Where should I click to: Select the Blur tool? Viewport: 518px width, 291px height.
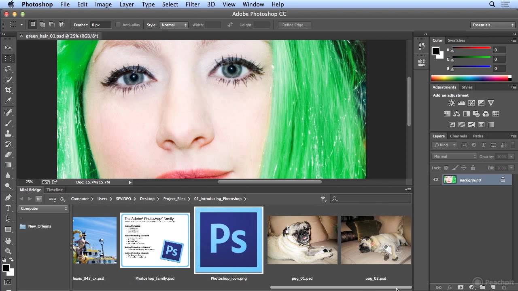click(8, 175)
